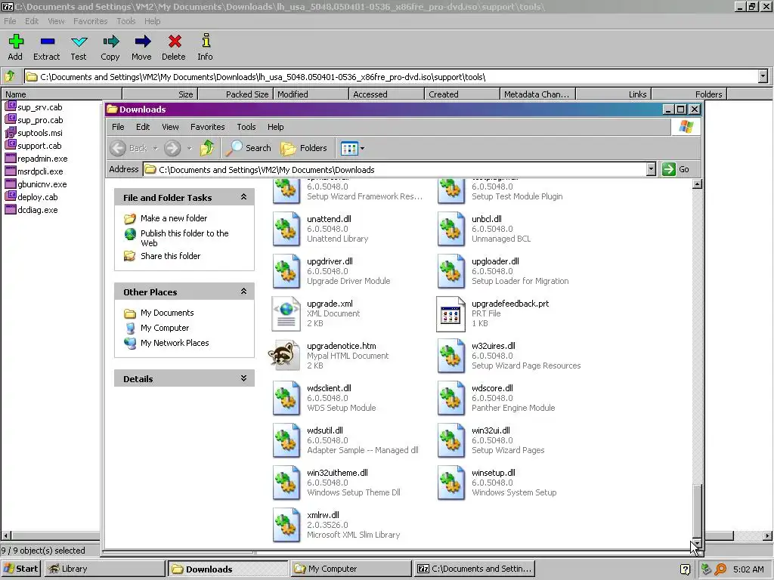Select the wdscore.dll file icon
The image size is (774, 580).
pyautogui.click(x=450, y=398)
